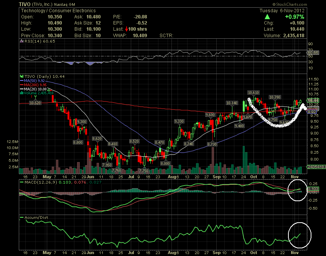Click the 9.300 price label
The width and height of the screenshot is (326, 256).
tap(81, 122)
